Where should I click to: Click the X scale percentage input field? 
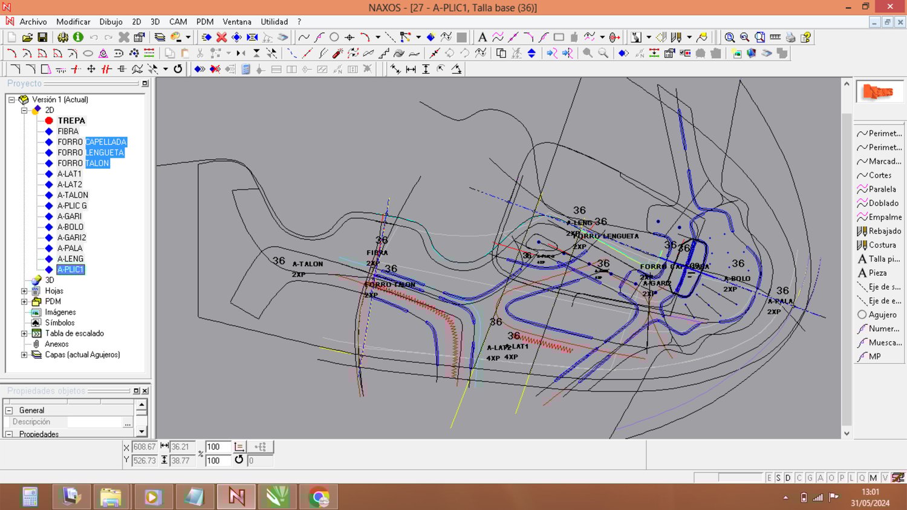[x=217, y=447]
